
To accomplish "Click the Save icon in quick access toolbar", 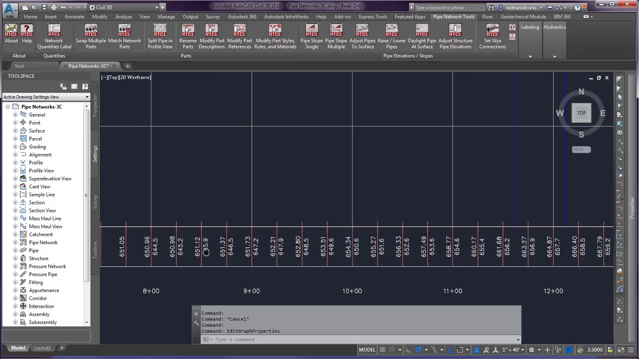I will (x=44, y=7).
